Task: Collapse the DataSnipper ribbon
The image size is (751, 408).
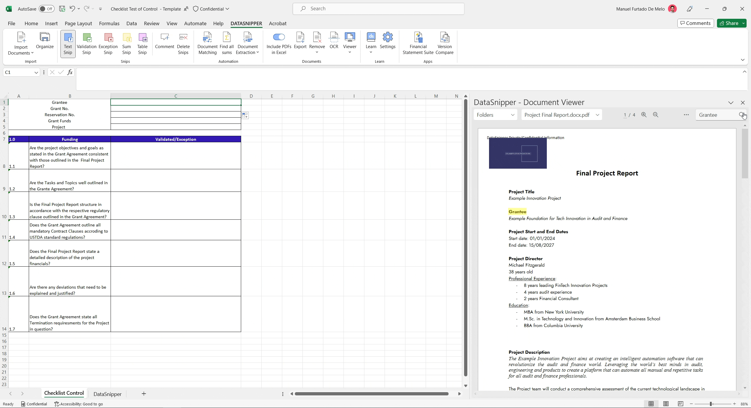Action: (x=742, y=60)
